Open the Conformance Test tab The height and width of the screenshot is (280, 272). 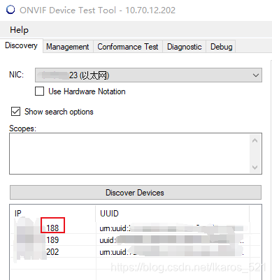[x=128, y=47]
